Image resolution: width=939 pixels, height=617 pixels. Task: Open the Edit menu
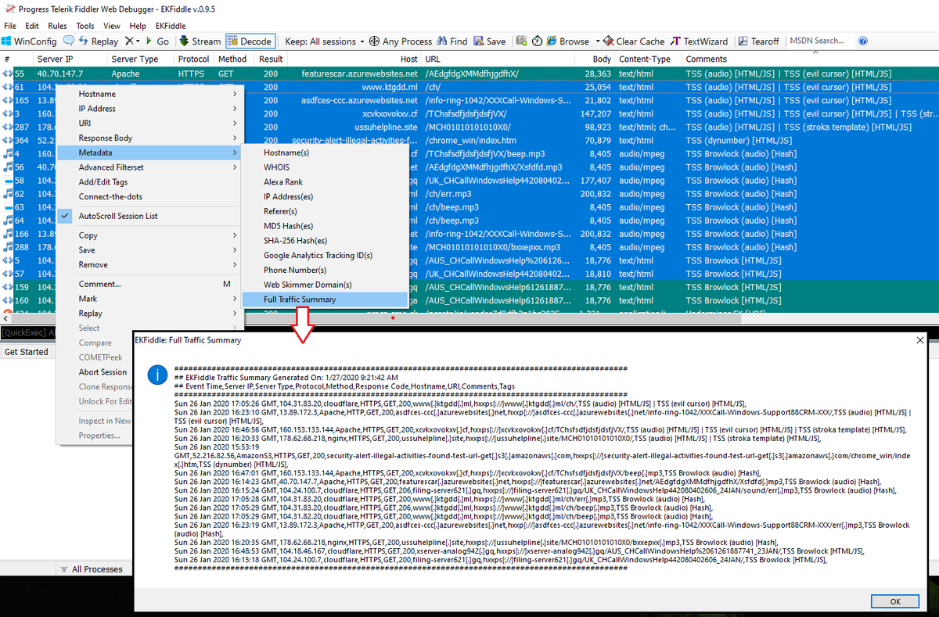click(x=32, y=26)
